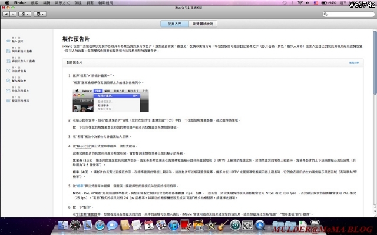Open the search magnifier options in the search field
The image size is (377, 235).
pyautogui.click(x=326, y=14)
